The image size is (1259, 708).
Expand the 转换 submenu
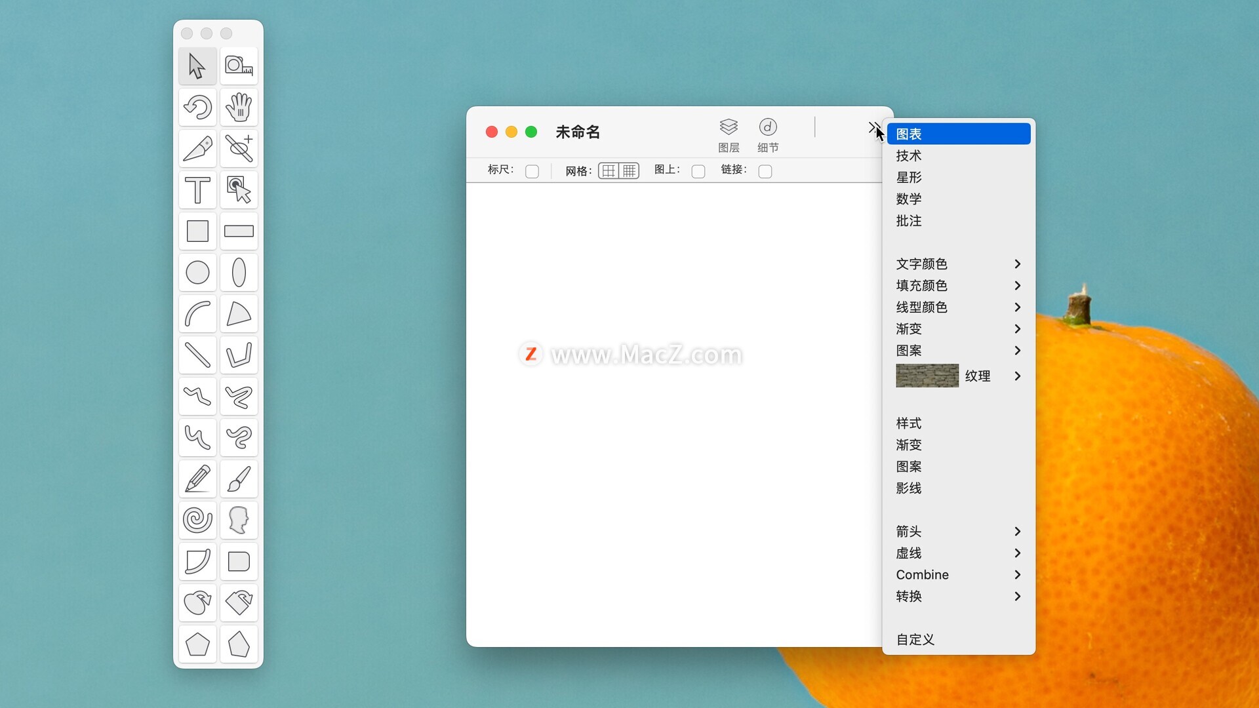pyautogui.click(x=959, y=596)
